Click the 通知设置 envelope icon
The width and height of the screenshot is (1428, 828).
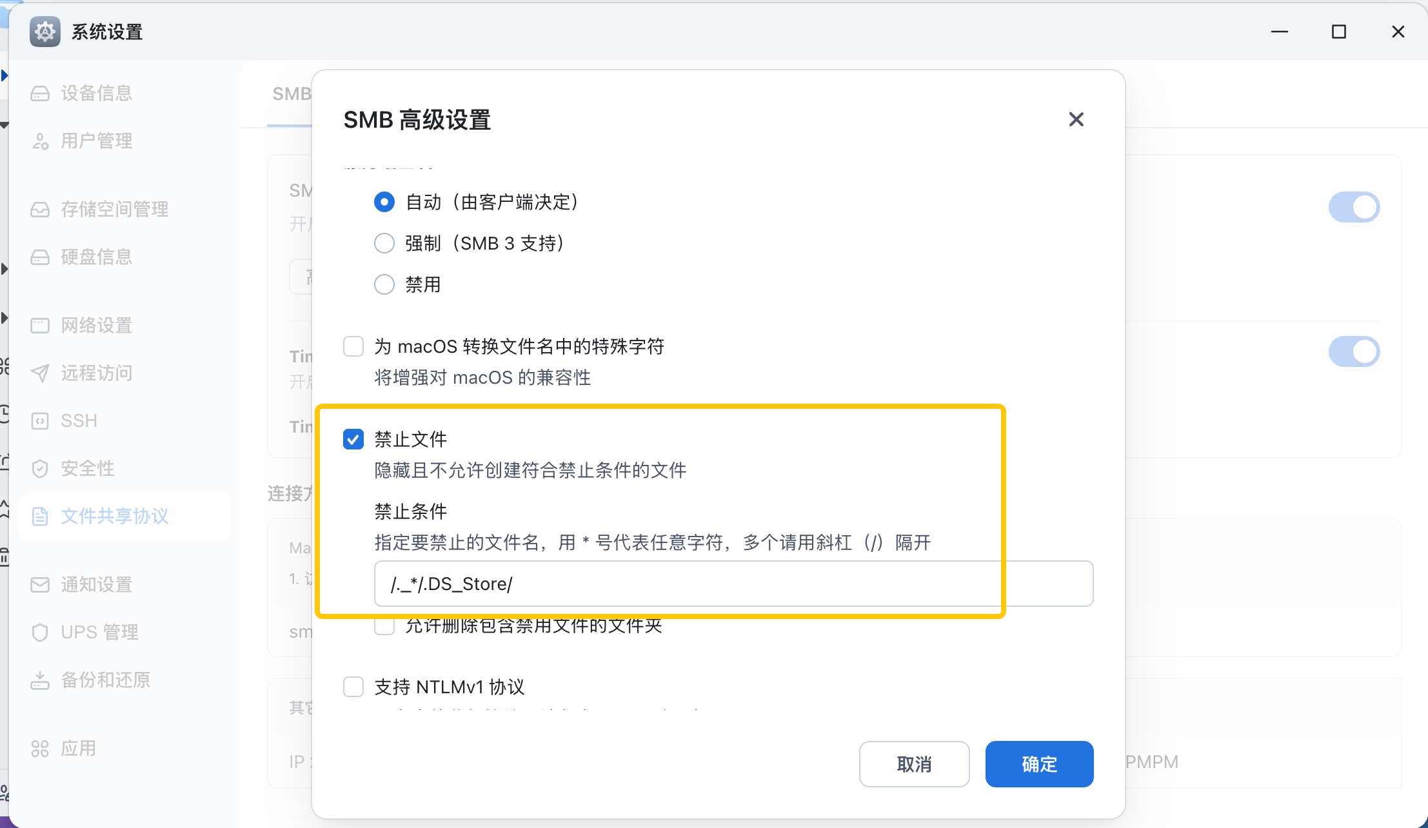(x=40, y=585)
